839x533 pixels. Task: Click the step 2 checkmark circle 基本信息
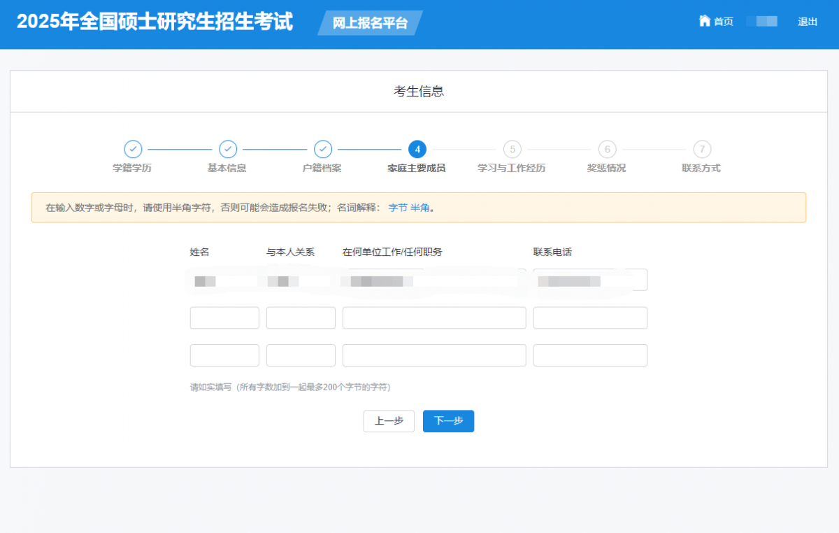tap(228, 149)
